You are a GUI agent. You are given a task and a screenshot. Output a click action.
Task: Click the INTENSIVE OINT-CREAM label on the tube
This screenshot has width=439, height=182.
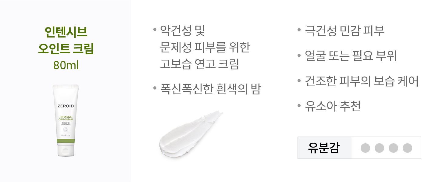pos(66,118)
